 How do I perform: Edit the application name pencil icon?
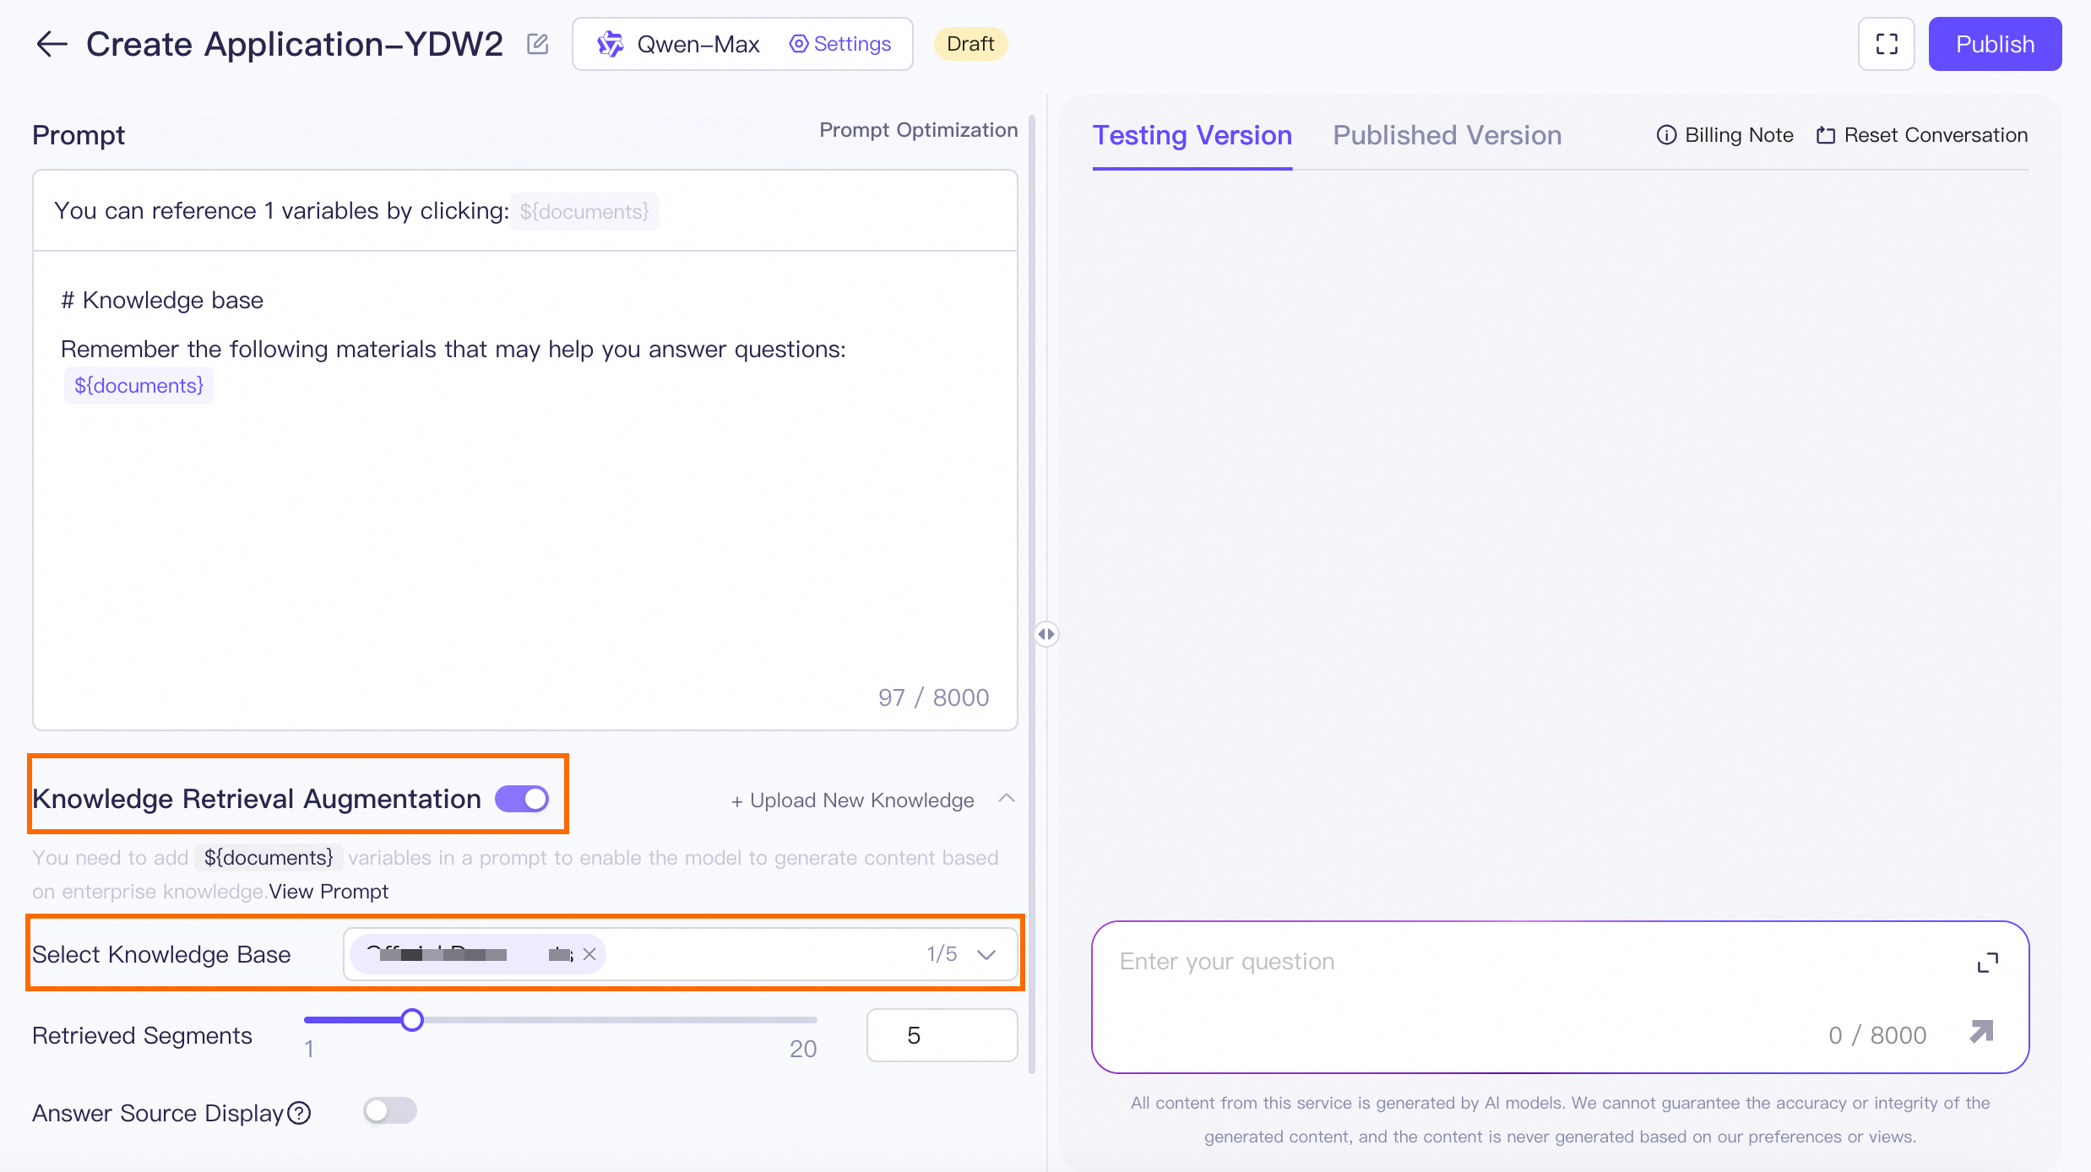click(x=538, y=44)
